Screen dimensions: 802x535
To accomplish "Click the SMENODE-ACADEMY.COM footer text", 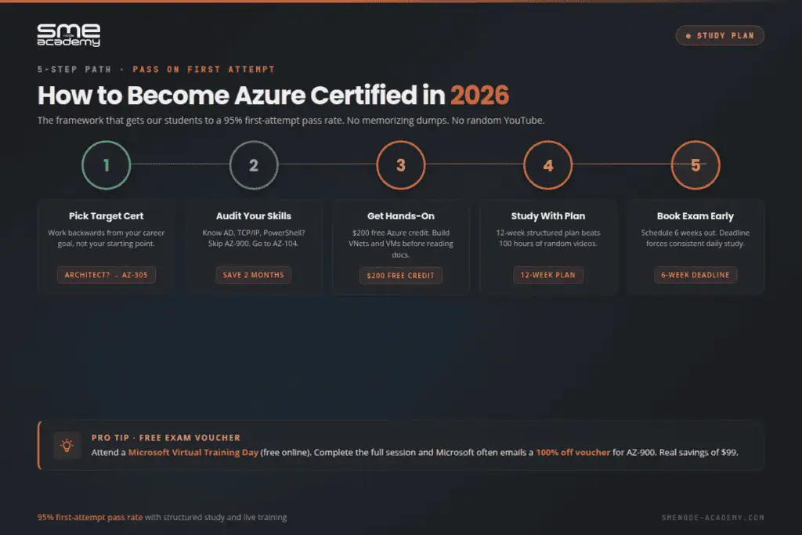I will [713, 518].
